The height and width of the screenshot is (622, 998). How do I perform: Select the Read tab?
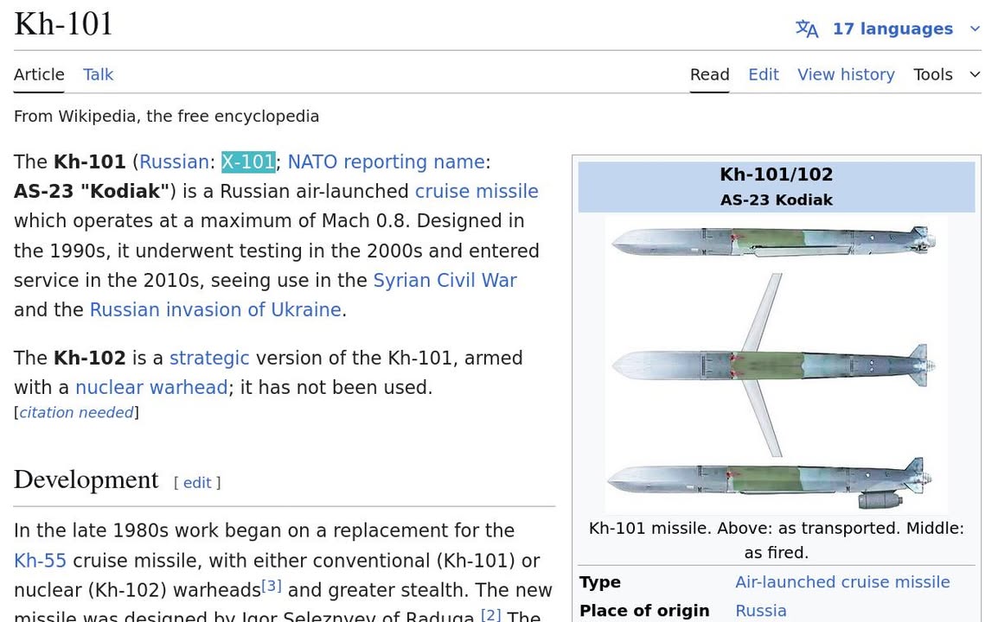tap(709, 75)
